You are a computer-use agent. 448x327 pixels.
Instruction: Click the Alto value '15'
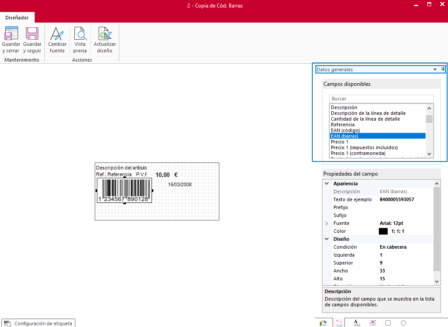tap(382, 279)
